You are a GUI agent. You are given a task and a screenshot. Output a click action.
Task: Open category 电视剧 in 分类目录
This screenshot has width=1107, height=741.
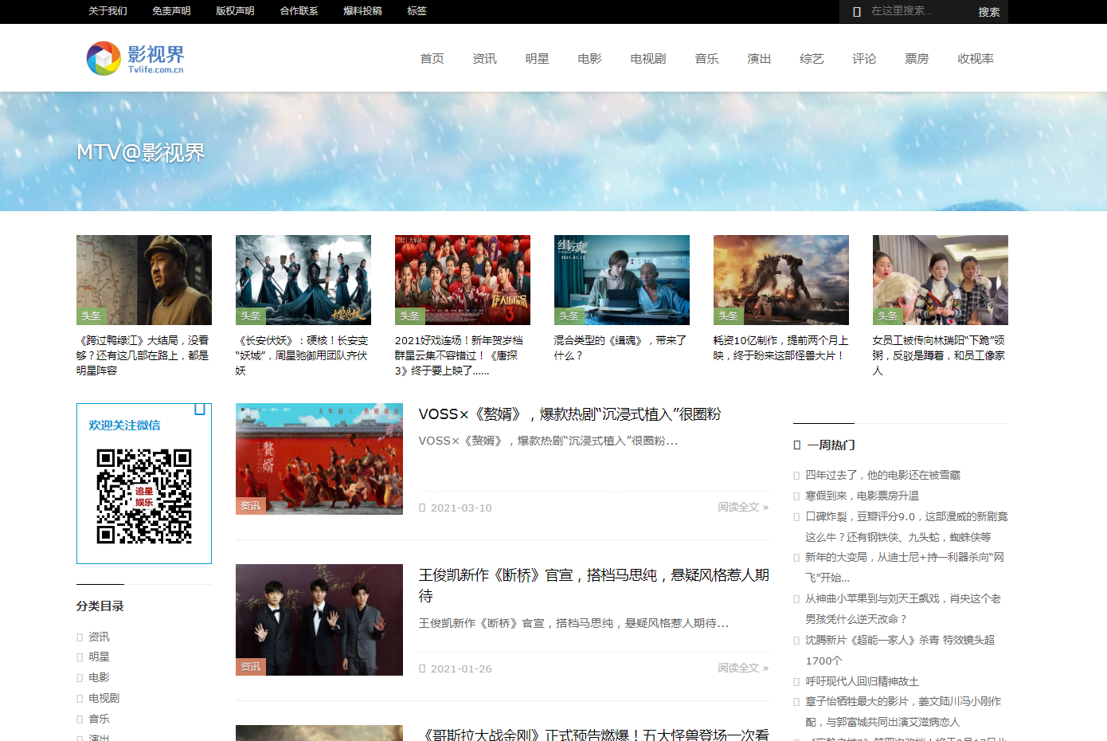coord(104,698)
